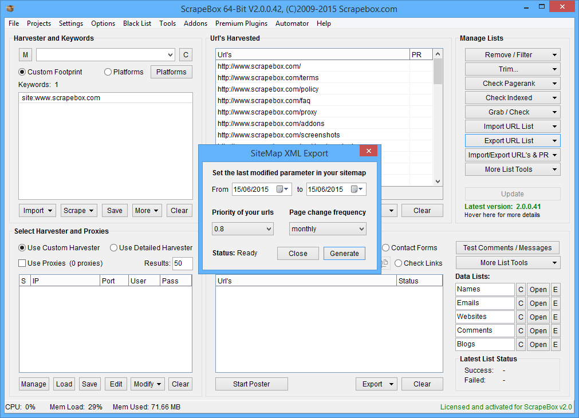This screenshot has width=579, height=418.
Task: Click the Start Poster button
Action: (x=251, y=384)
